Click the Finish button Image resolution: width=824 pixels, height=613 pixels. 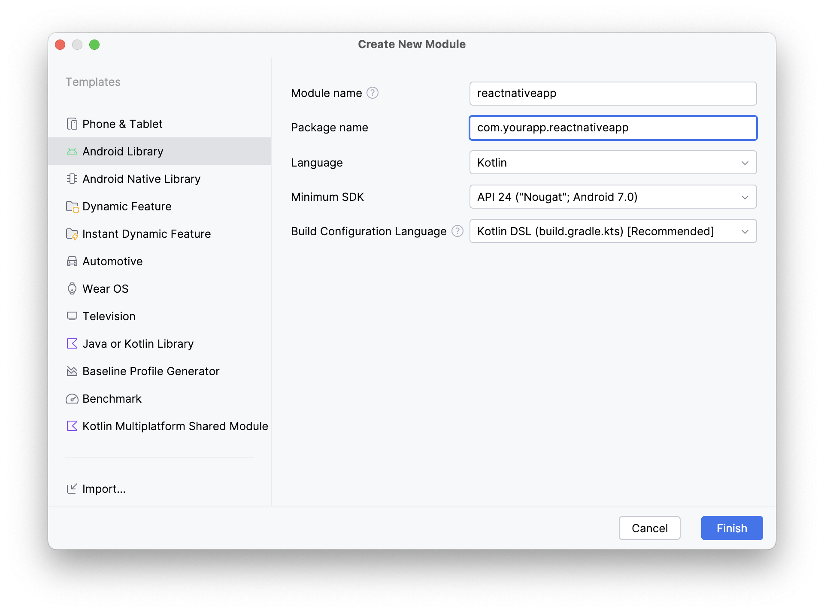point(731,528)
